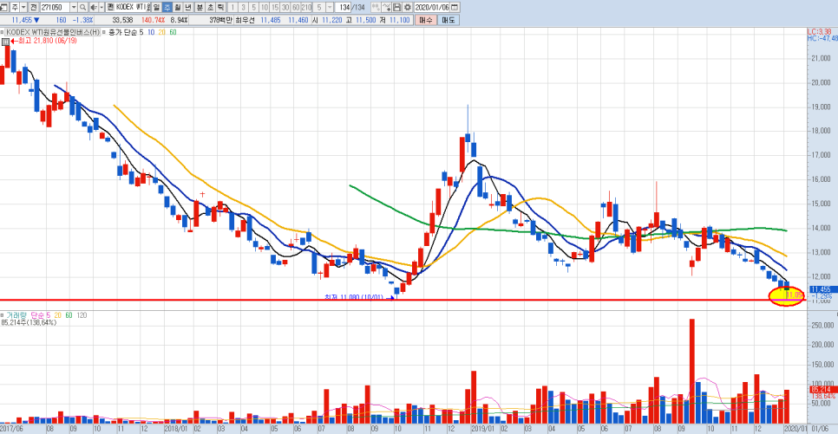Select the second (초) chart period

coord(210,8)
